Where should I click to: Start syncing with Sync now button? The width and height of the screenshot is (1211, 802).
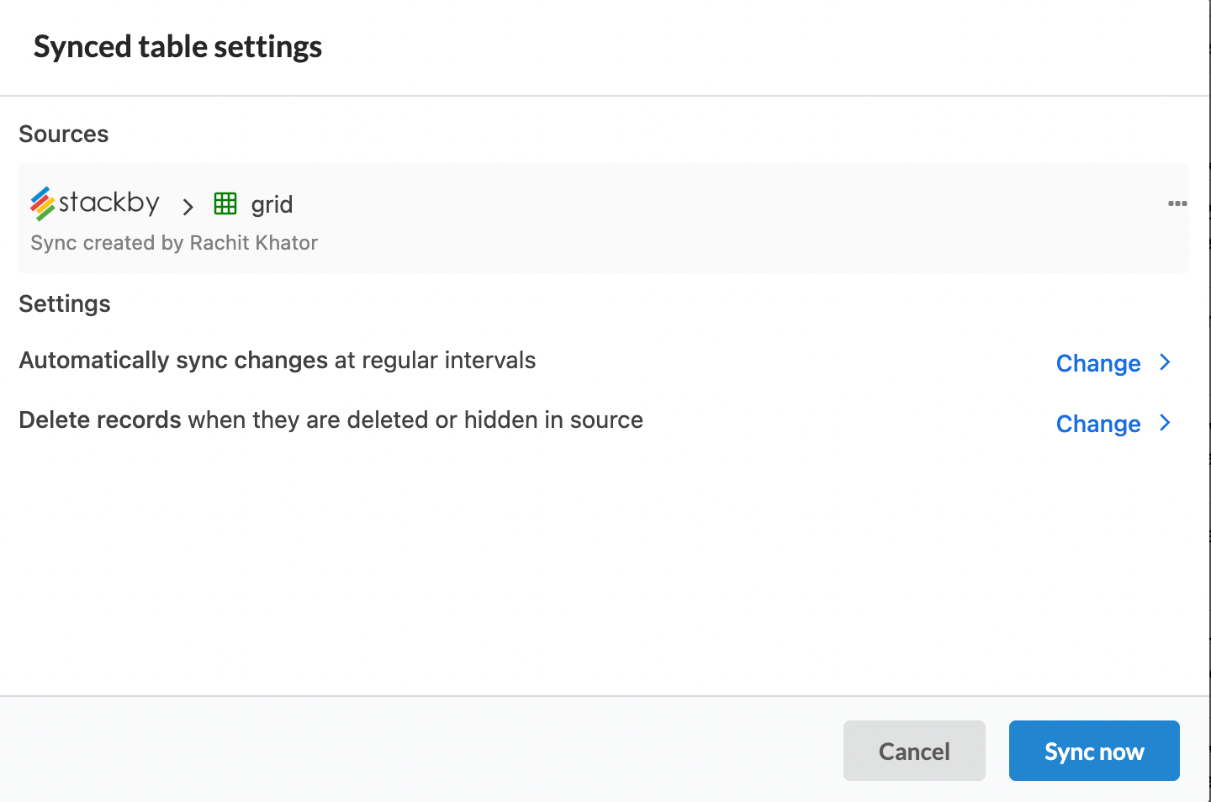1093,751
